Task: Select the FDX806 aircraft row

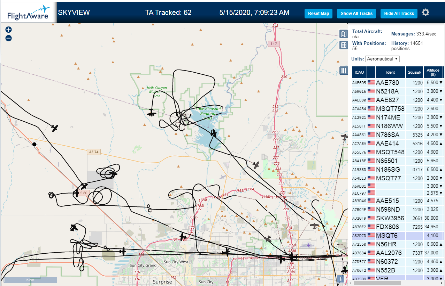Action: [x=398, y=227]
